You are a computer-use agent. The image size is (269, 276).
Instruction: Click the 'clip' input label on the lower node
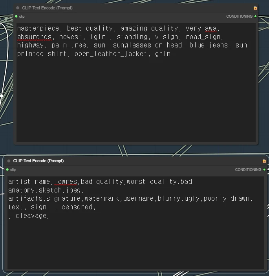pyautogui.click(x=13, y=169)
